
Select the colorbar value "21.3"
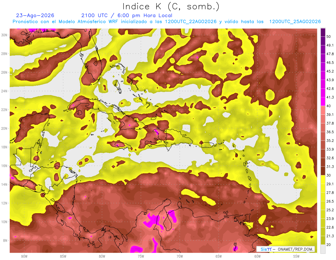[x=330, y=236]
